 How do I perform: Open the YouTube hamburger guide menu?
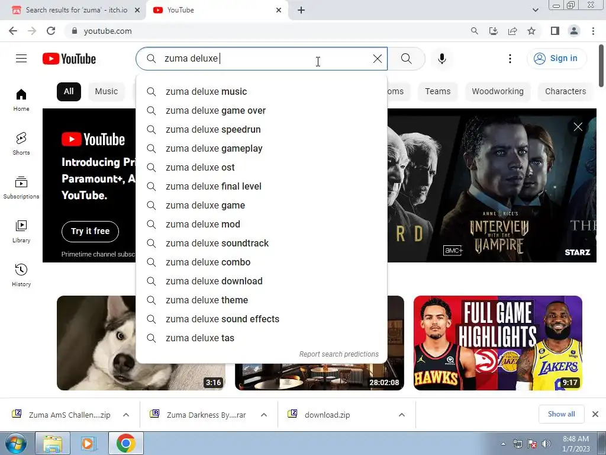[x=21, y=59]
